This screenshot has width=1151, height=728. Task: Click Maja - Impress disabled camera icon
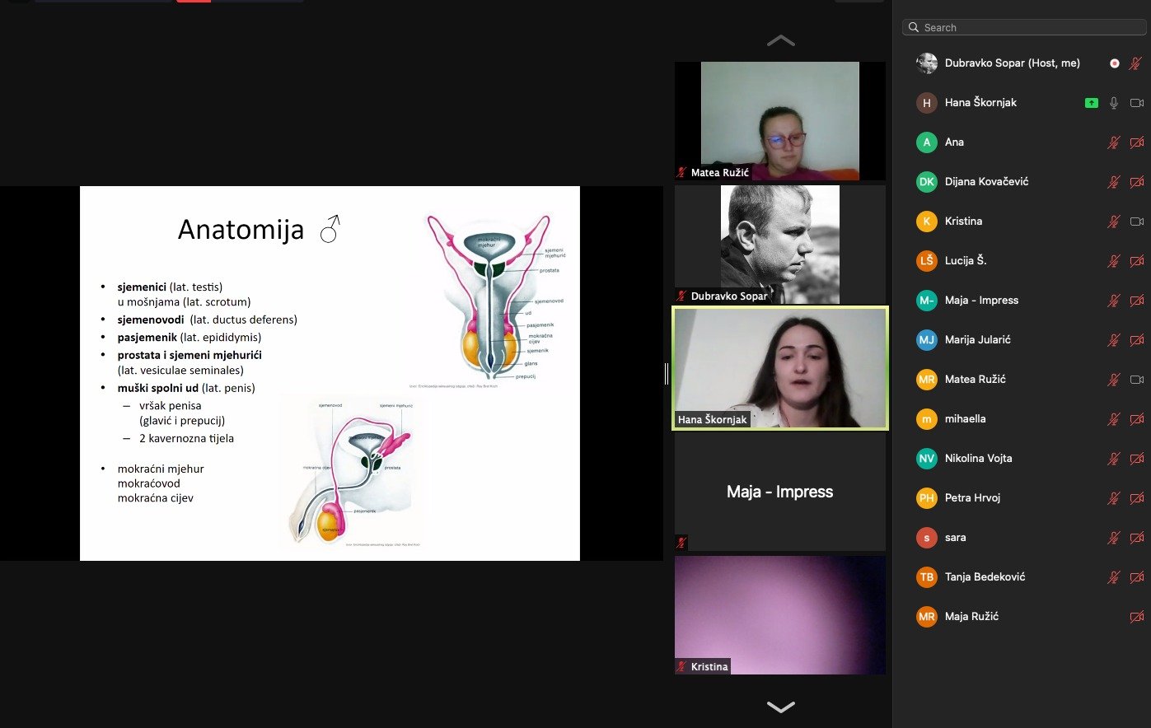coord(1137,301)
